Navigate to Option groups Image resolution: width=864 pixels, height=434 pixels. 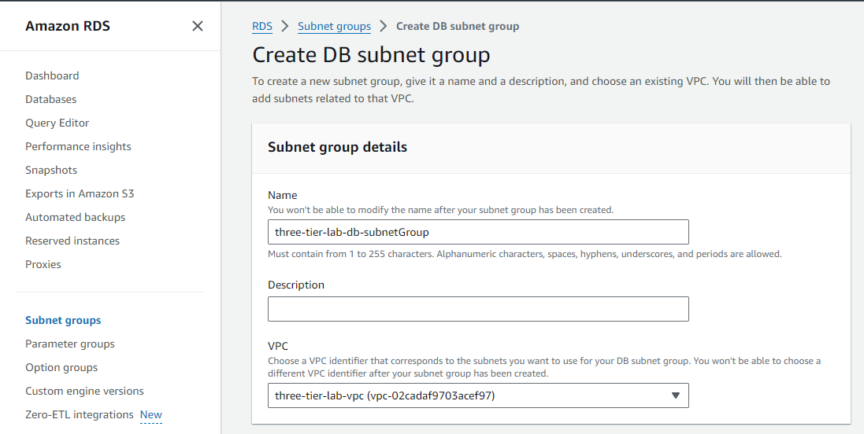point(61,367)
